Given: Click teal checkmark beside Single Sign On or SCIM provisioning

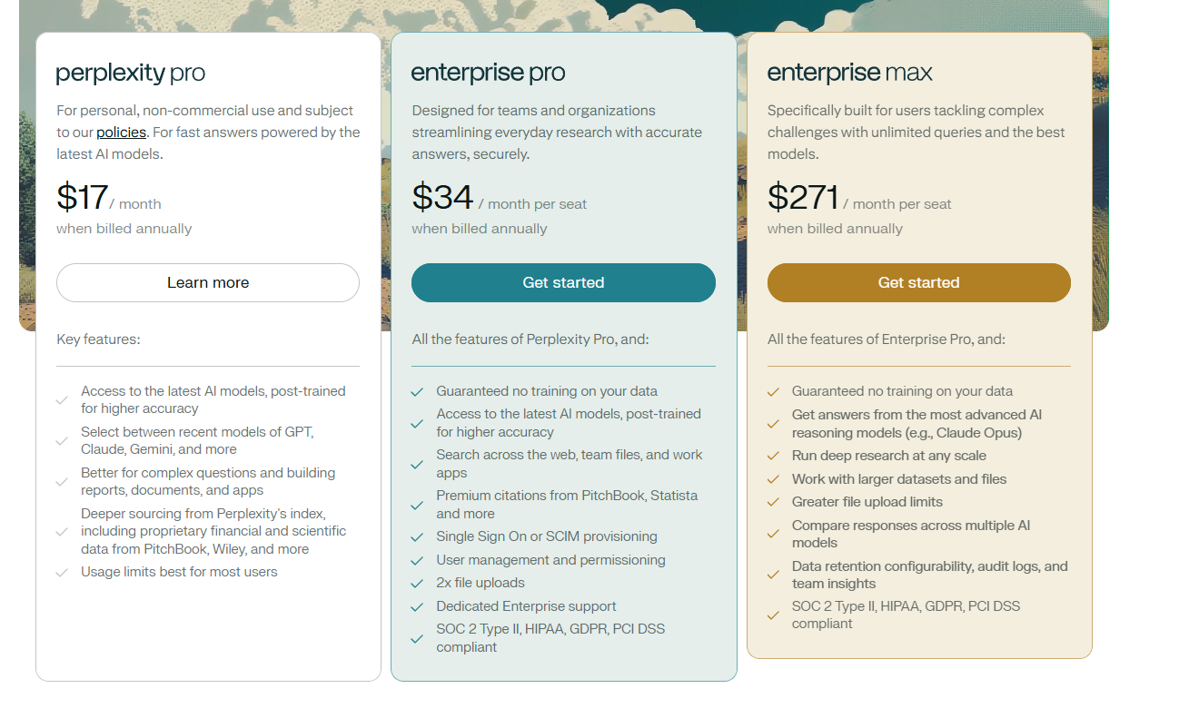Looking at the screenshot, I should coord(417,537).
